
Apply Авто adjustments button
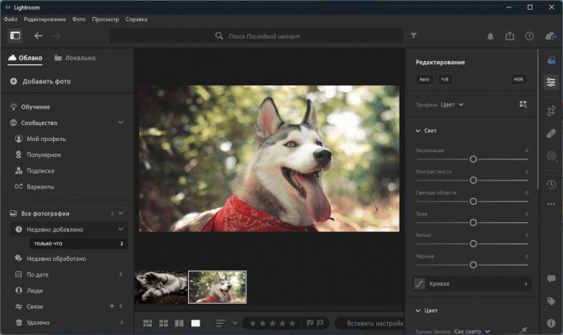click(425, 80)
